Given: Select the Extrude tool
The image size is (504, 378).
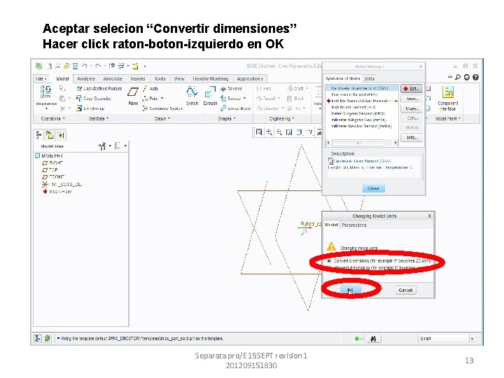Looking at the screenshot, I should (210, 96).
